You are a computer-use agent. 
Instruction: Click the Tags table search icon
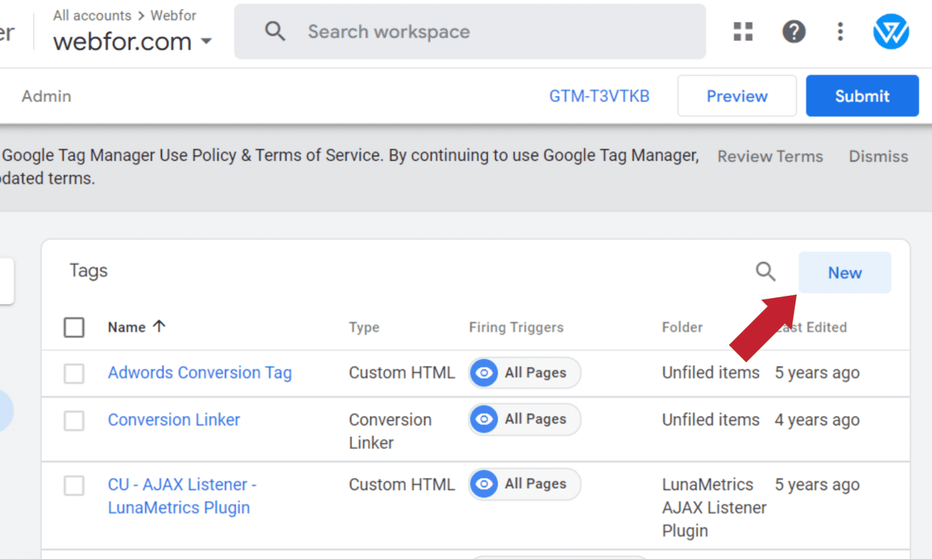(x=765, y=272)
